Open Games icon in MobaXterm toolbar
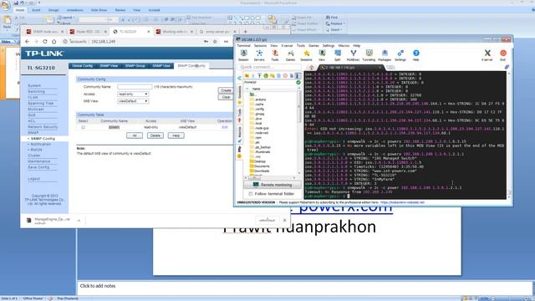The width and height of the screenshot is (535, 301). (290, 55)
